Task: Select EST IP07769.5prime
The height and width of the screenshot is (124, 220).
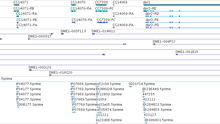Action: [x=84, y=105]
